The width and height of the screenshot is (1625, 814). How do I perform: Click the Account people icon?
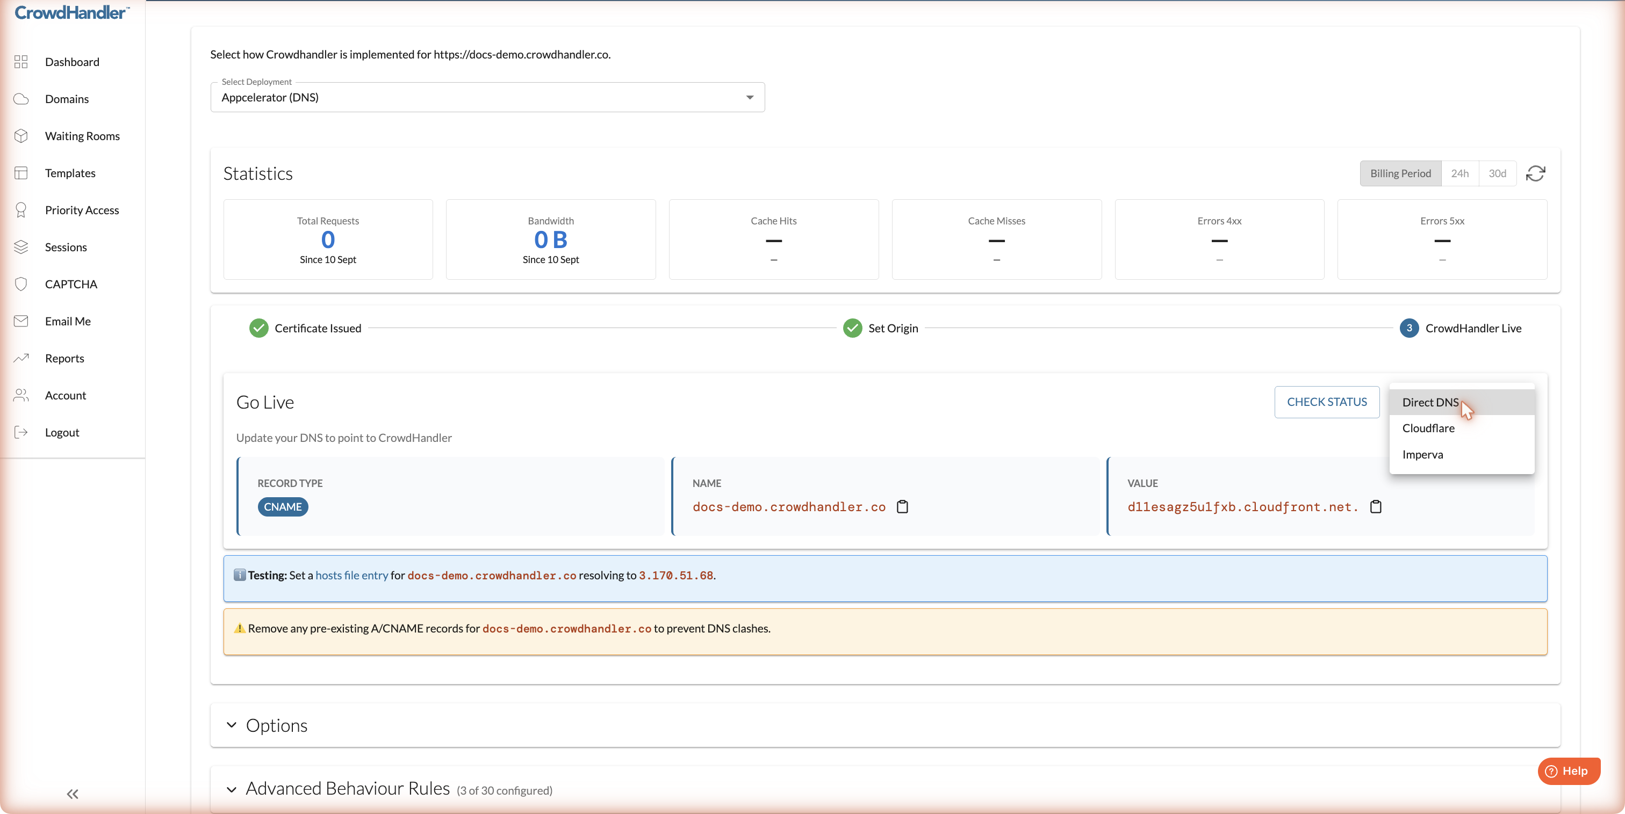(x=21, y=395)
